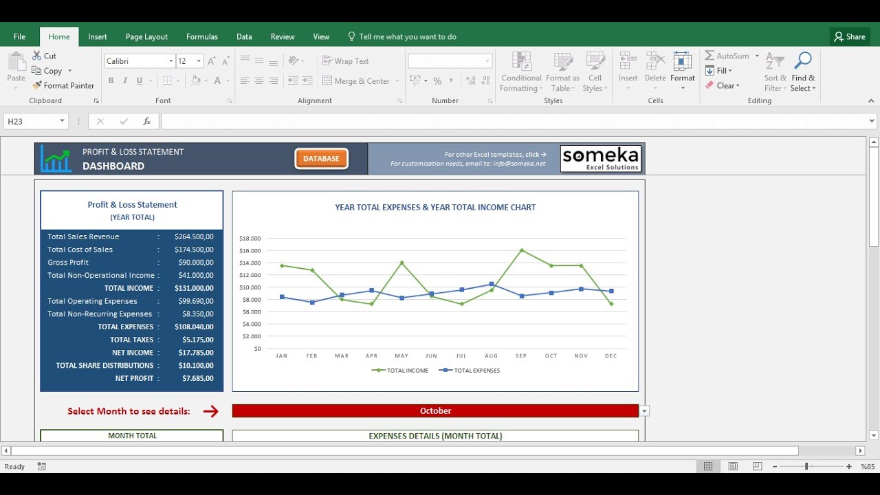
Task: Open Merge & Center button
Action: coord(356,80)
